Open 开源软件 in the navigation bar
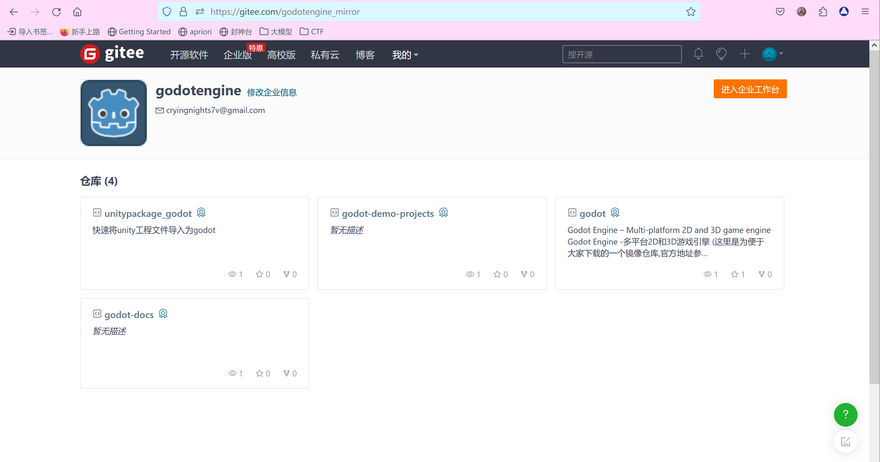 click(x=189, y=55)
